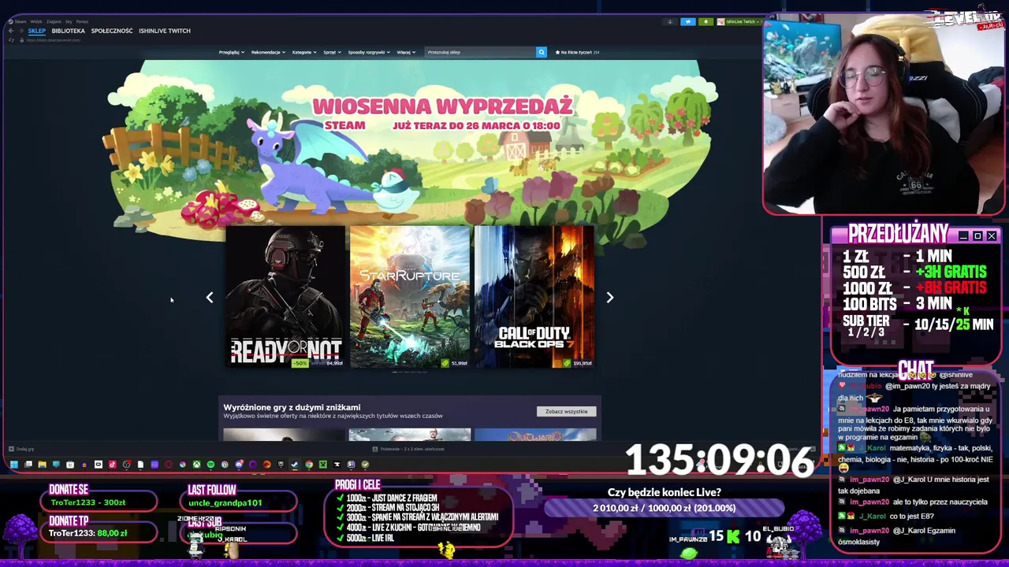Open the Windows Start menu

14,465
